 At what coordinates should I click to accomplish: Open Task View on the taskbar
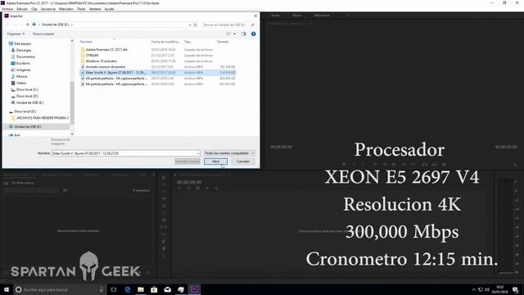coord(114,289)
